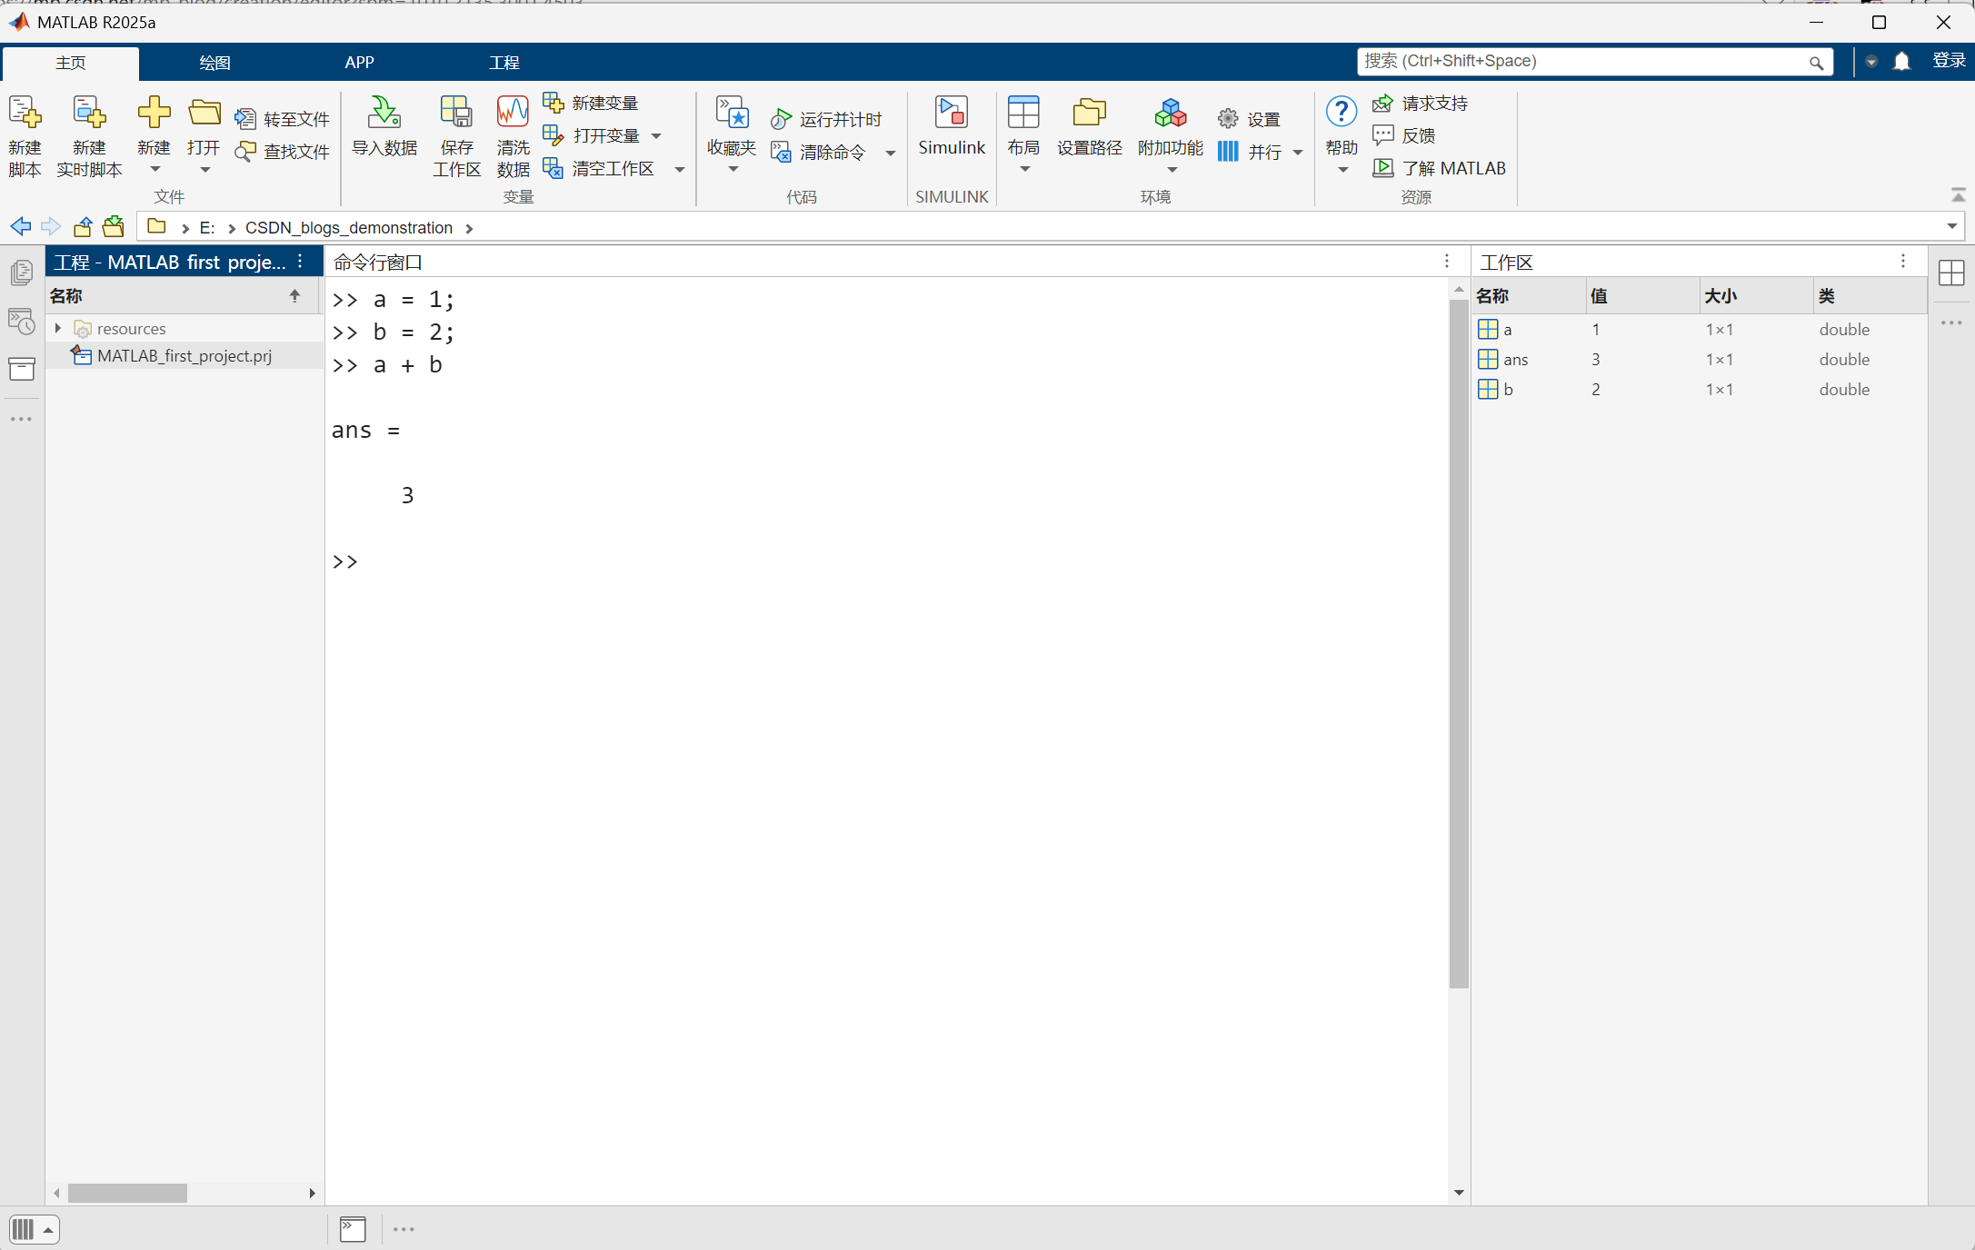Click Save Workspace (保存工作区) icon
Image resolution: width=1975 pixels, height=1250 pixels.
[455, 114]
